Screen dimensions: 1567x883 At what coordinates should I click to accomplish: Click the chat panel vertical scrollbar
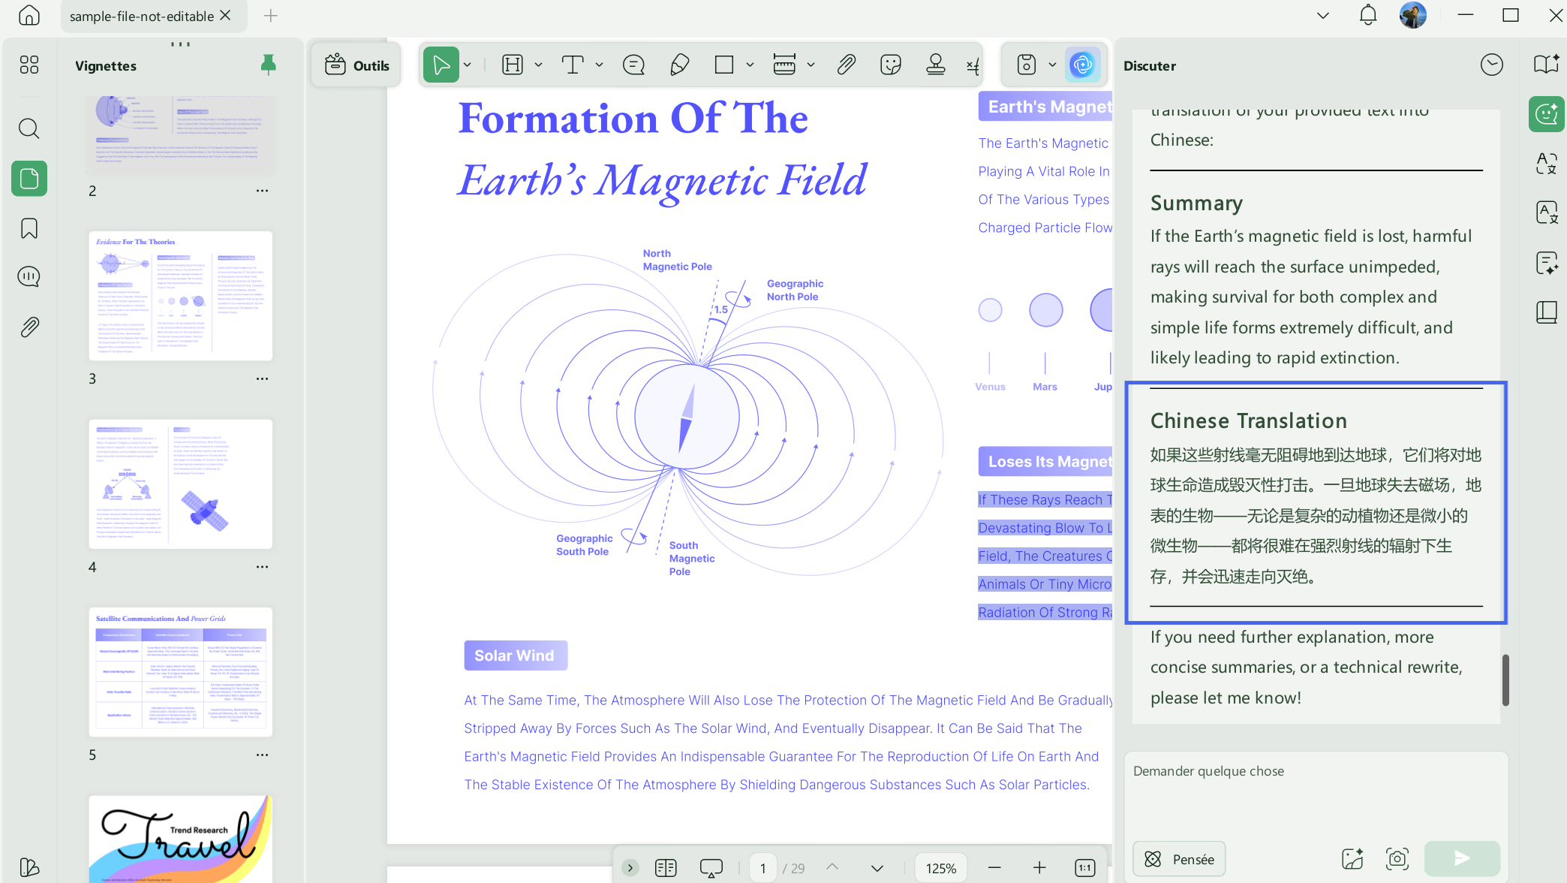[x=1505, y=680]
